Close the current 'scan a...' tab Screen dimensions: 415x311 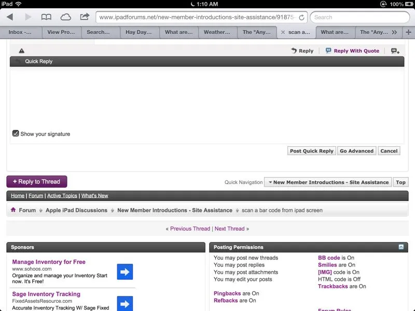coord(283,32)
